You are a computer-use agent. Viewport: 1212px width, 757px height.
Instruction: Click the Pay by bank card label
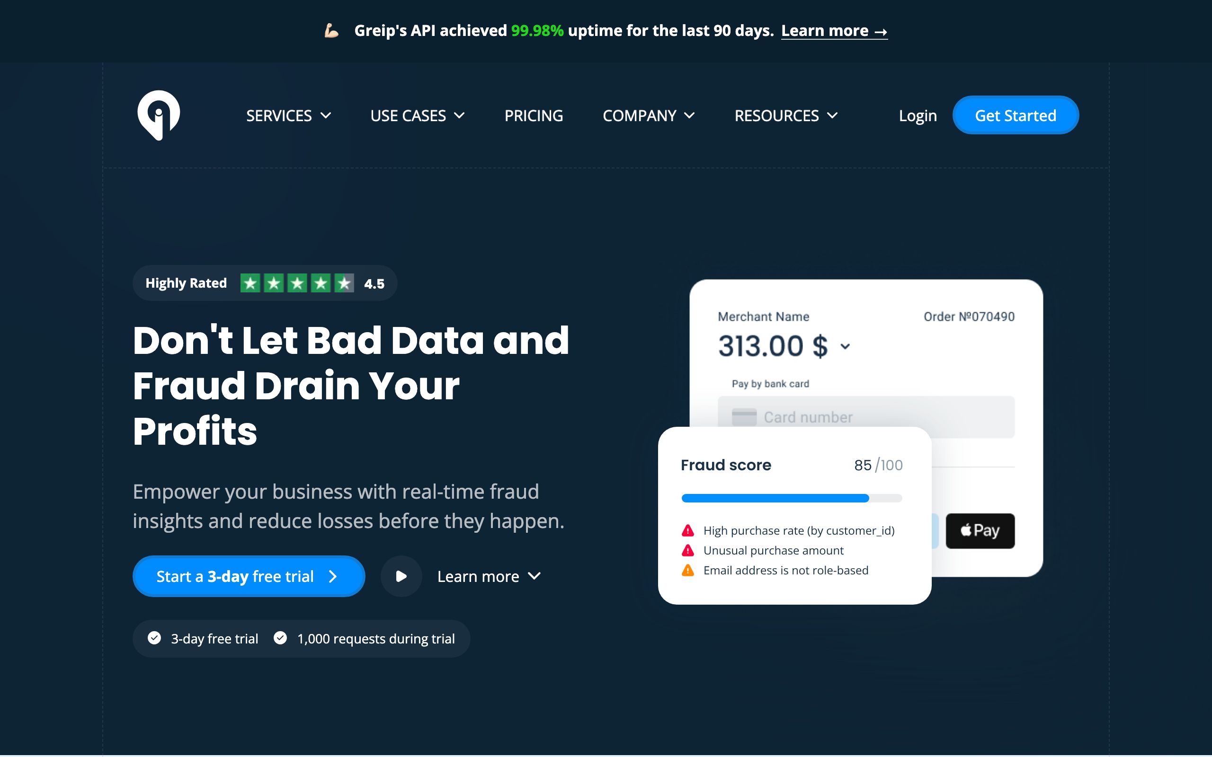pyautogui.click(x=770, y=384)
